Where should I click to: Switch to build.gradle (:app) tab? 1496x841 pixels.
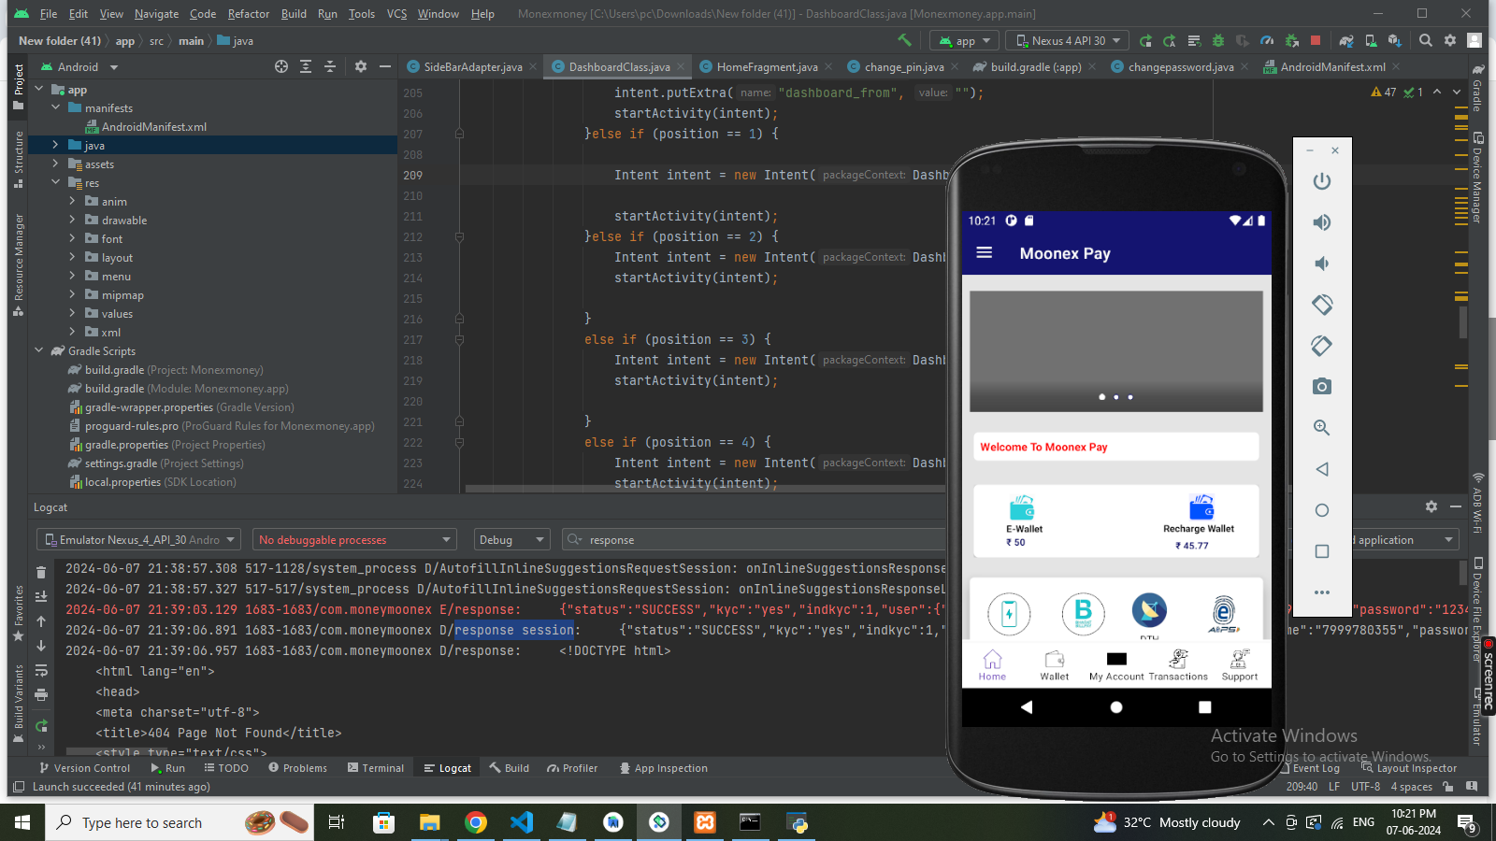[x=1035, y=66]
